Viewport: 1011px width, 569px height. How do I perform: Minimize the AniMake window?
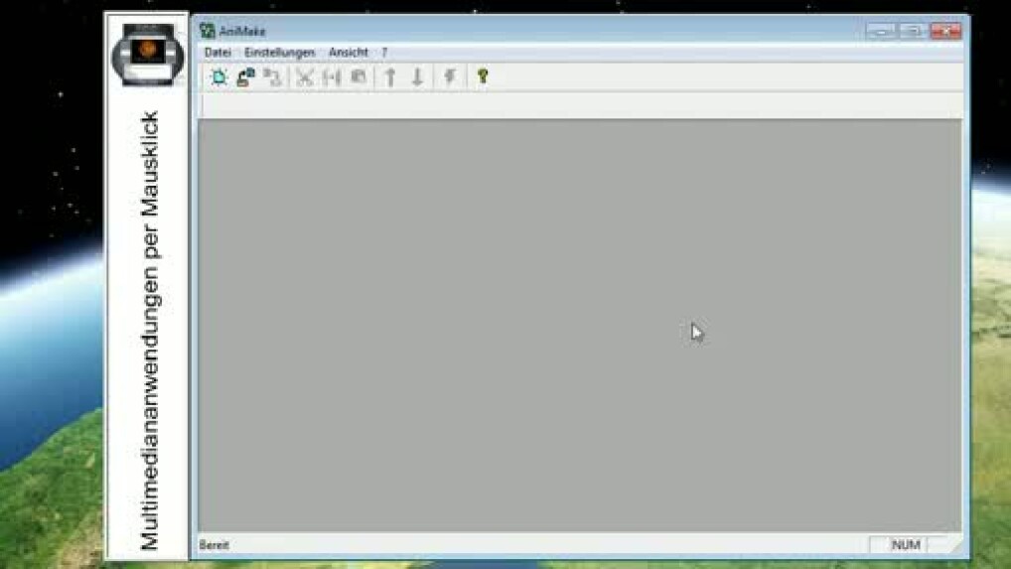point(880,31)
